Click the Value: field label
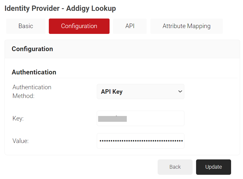 20,141
